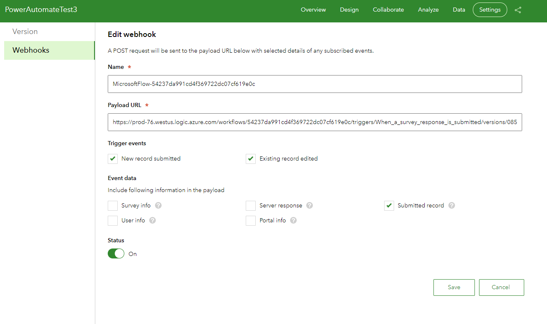
Task: Open help icon next to User info
Action: [152, 220]
